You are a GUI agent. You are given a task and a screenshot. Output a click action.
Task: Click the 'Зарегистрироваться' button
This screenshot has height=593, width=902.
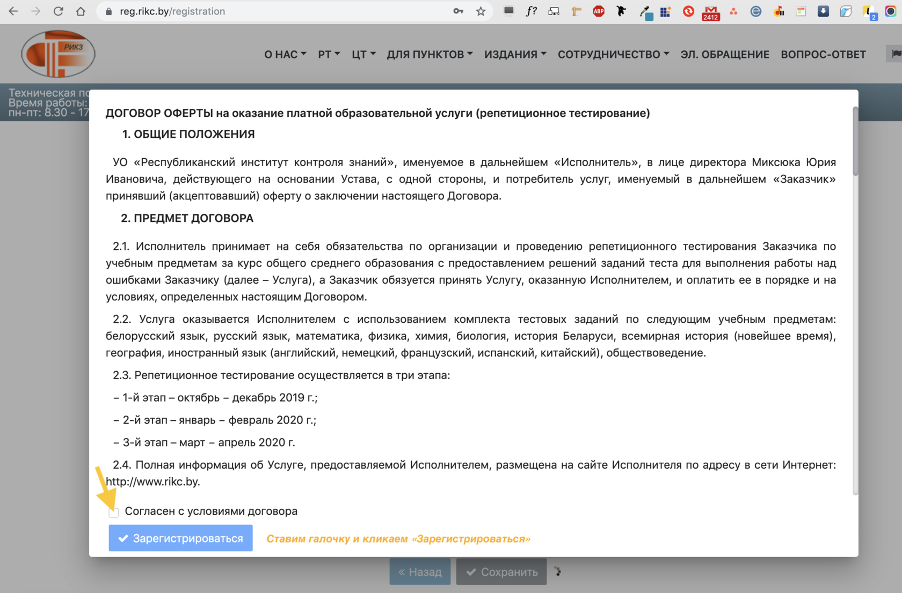180,538
